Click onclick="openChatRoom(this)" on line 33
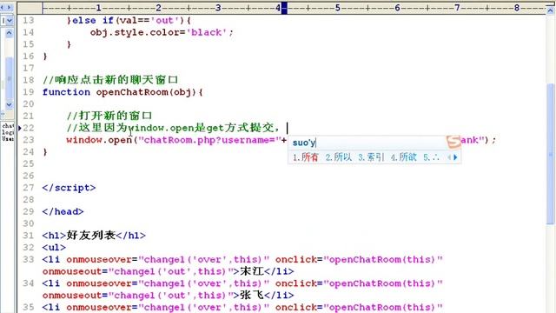 (359, 259)
